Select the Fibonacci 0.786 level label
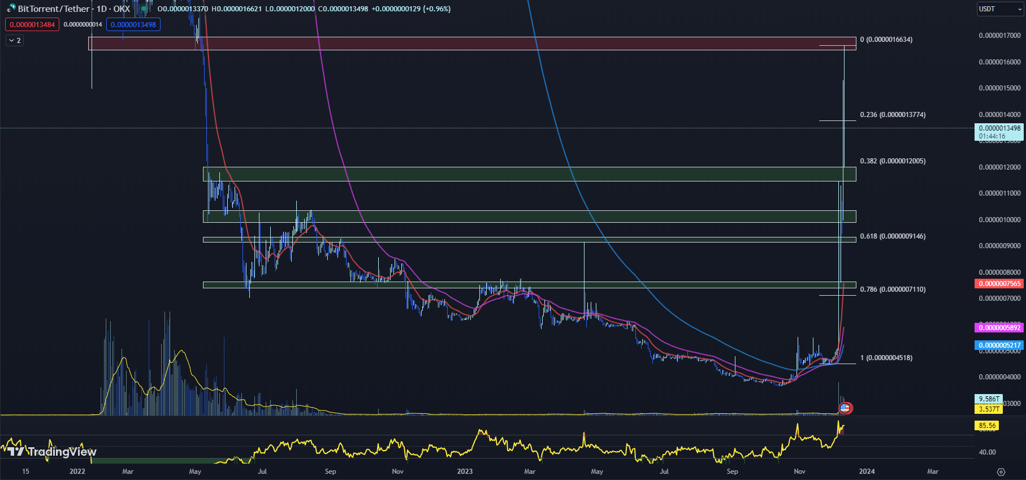This screenshot has height=480, width=1026. (893, 289)
